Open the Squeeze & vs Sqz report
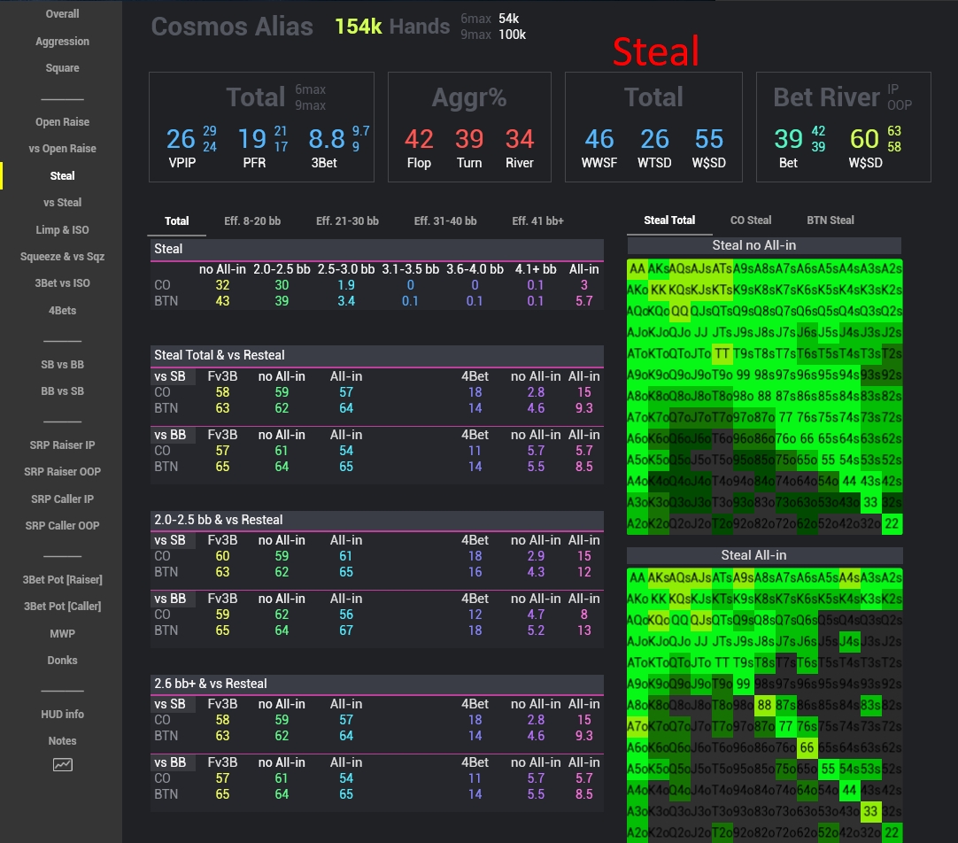 (x=62, y=255)
